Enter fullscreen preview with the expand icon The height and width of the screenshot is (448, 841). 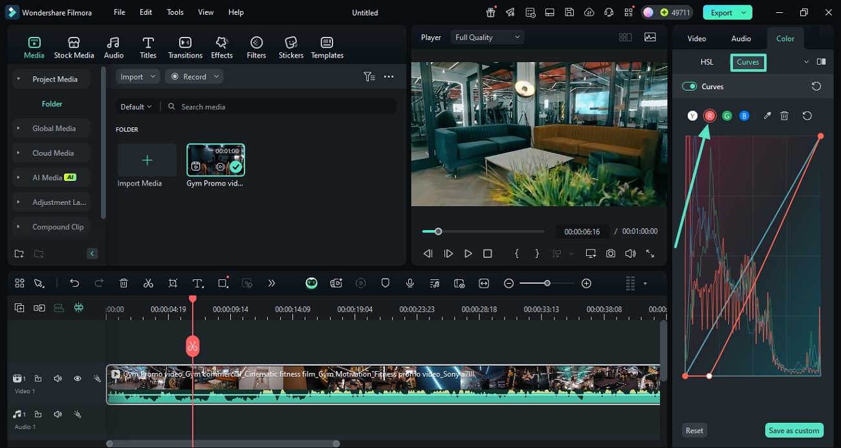coord(650,253)
